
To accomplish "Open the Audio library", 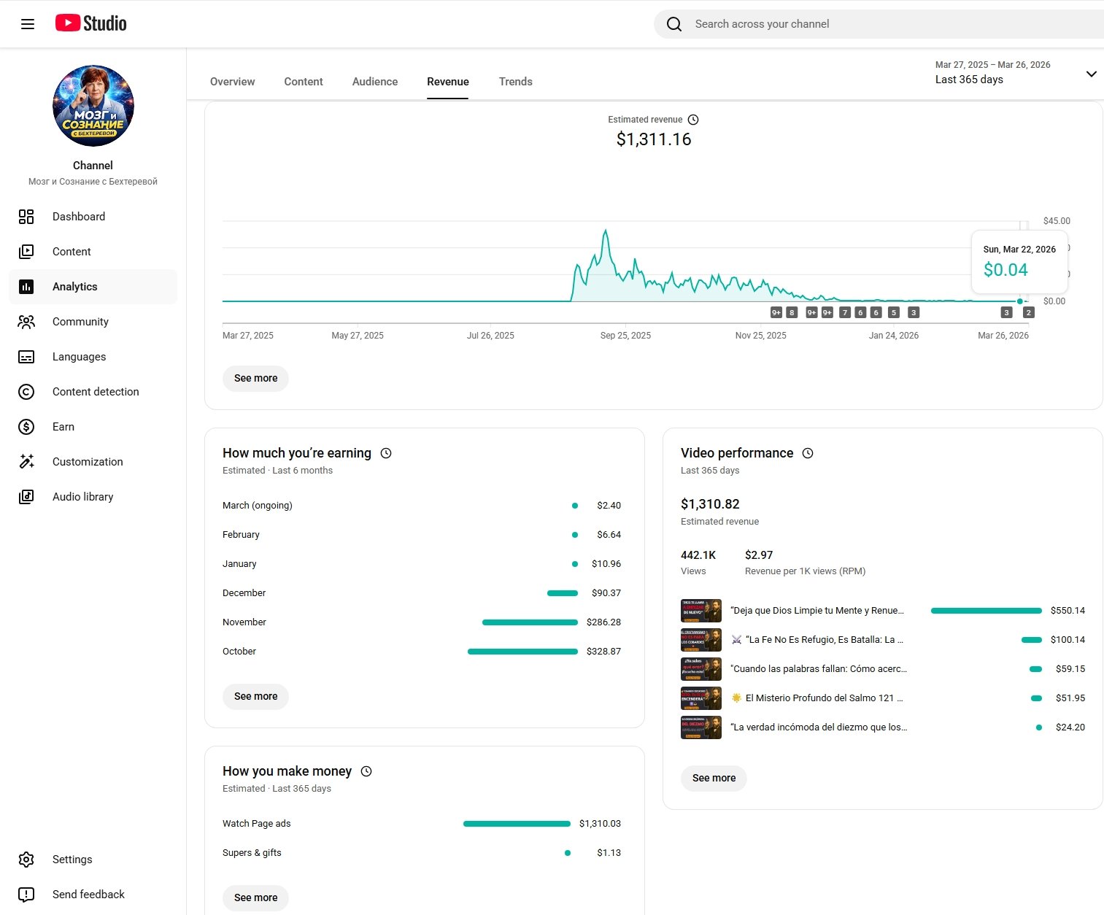I will coord(82,497).
